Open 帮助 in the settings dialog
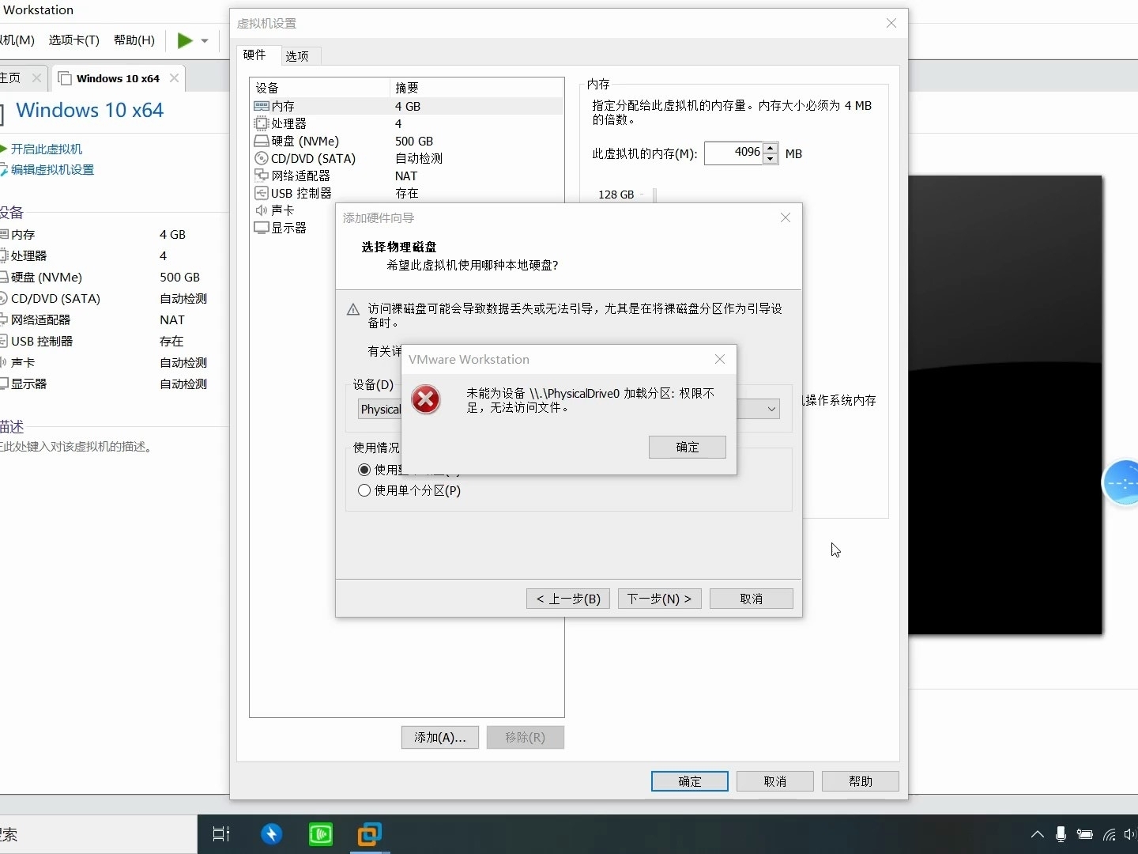Image resolution: width=1138 pixels, height=854 pixels. (861, 781)
